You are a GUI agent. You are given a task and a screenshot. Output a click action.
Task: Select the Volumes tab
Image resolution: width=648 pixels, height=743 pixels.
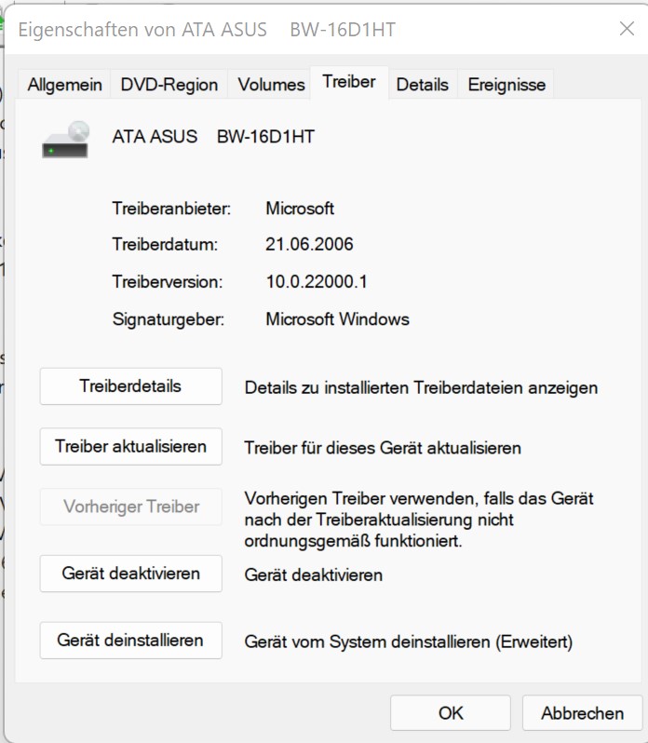point(271,85)
